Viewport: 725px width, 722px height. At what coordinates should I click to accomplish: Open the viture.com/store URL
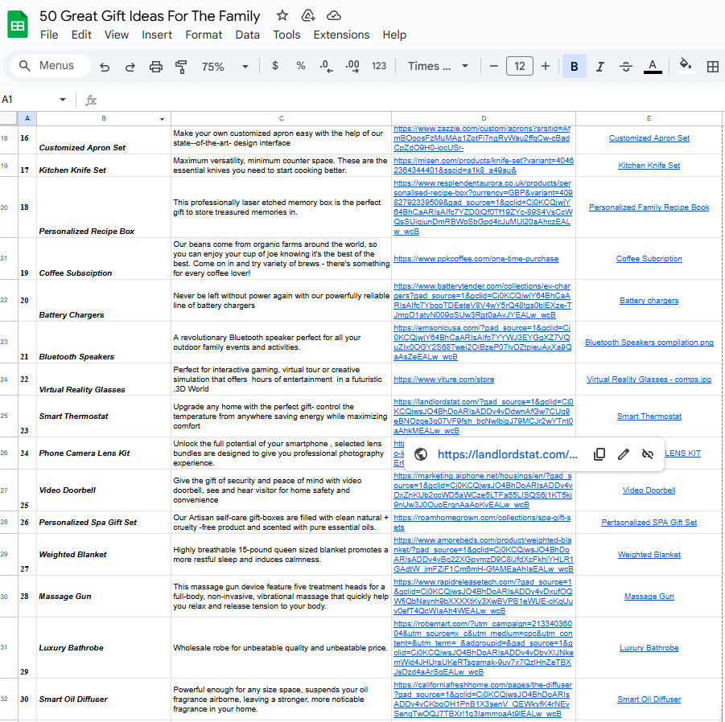click(443, 379)
